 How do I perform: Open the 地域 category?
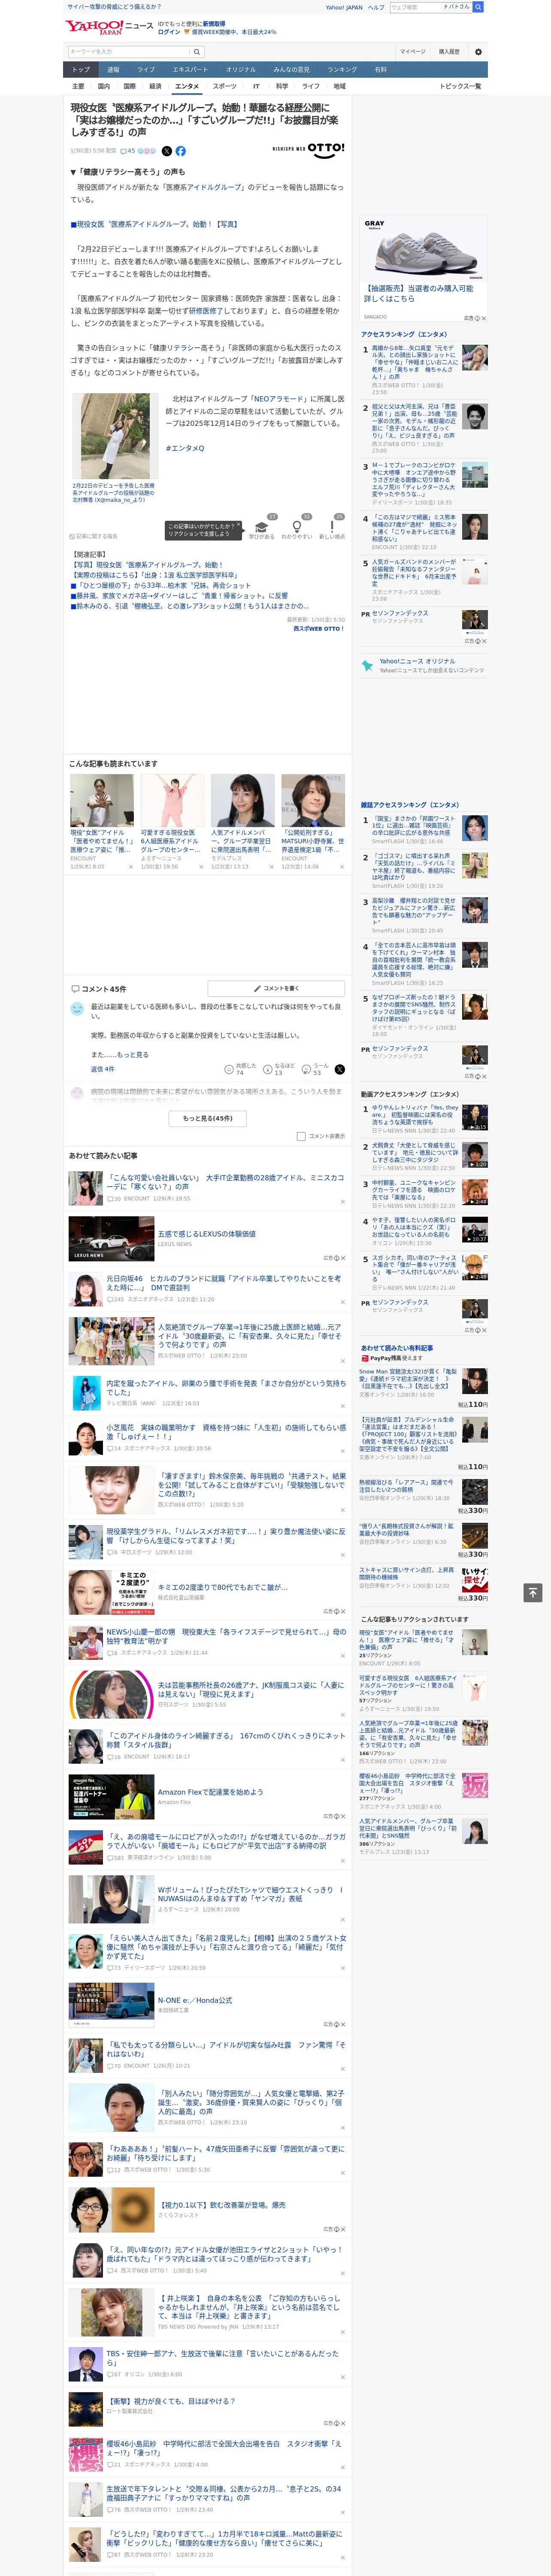[340, 86]
